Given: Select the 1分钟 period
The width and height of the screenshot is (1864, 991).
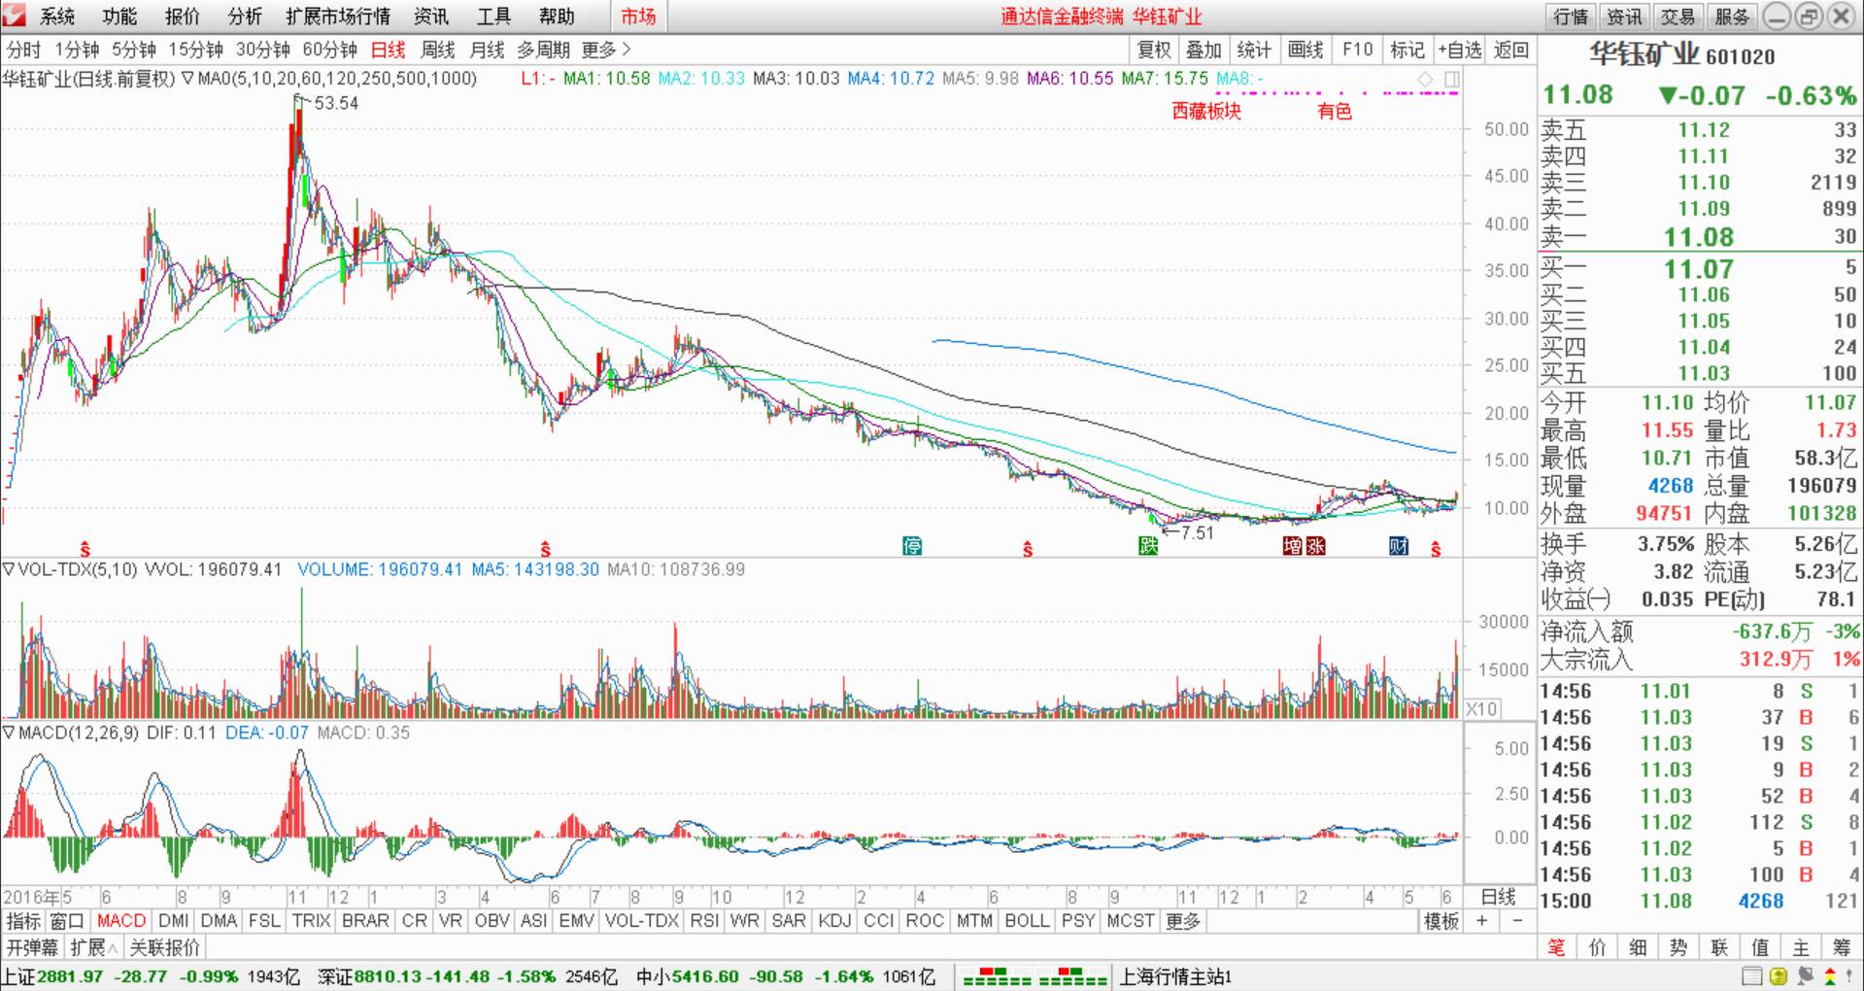Looking at the screenshot, I should pos(77,50).
